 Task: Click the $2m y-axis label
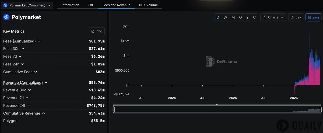[x=126, y=26]
